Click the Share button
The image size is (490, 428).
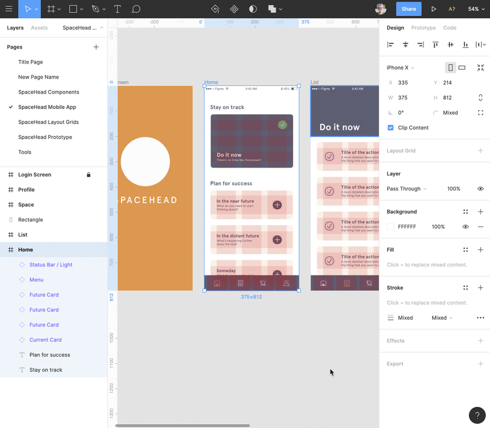click(409, 9)
